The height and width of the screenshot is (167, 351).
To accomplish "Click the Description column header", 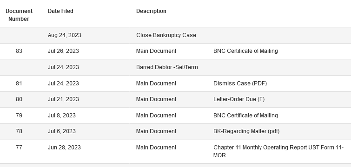I will click(151, 11).
